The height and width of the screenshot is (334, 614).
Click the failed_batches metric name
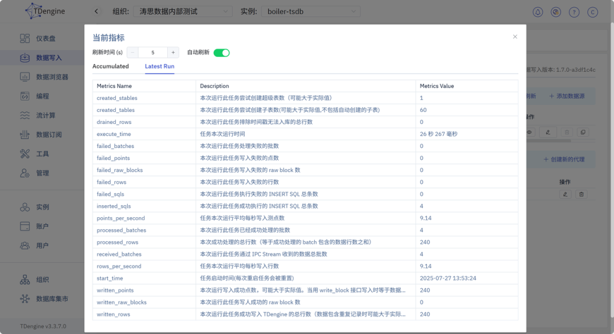coord(115,146)
